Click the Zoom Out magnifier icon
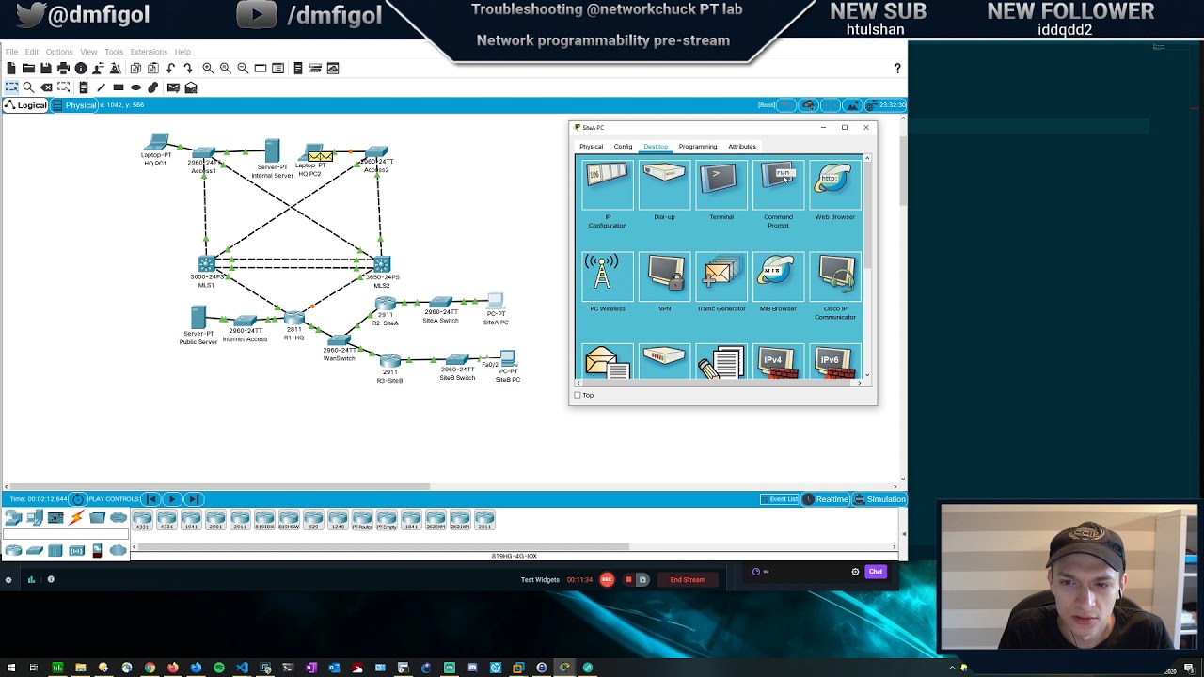The height and width of the screenshot is (677, 1204). [243, 68]
